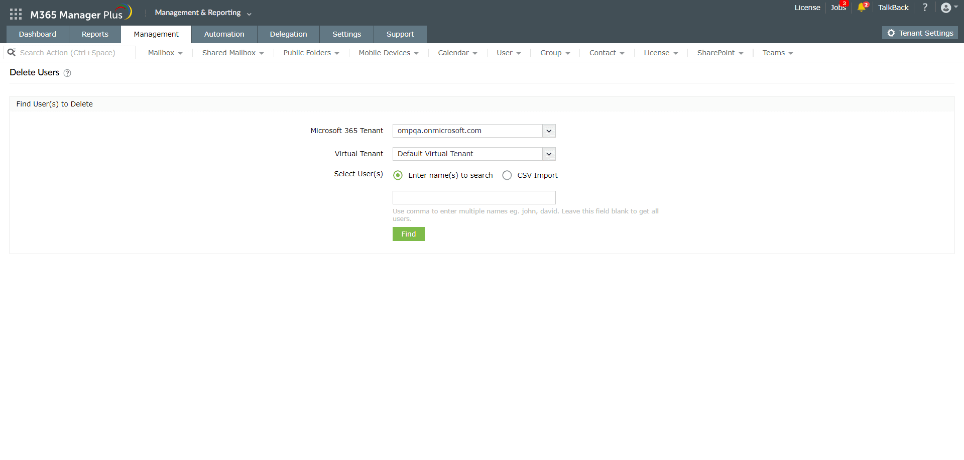This screenshot has width=964, height=460.
Task: Switch to the Settings tab
Action: (x=346, y=34)
